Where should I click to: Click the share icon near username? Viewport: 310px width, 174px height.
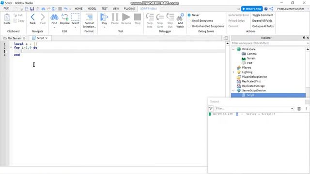[271, 9]
